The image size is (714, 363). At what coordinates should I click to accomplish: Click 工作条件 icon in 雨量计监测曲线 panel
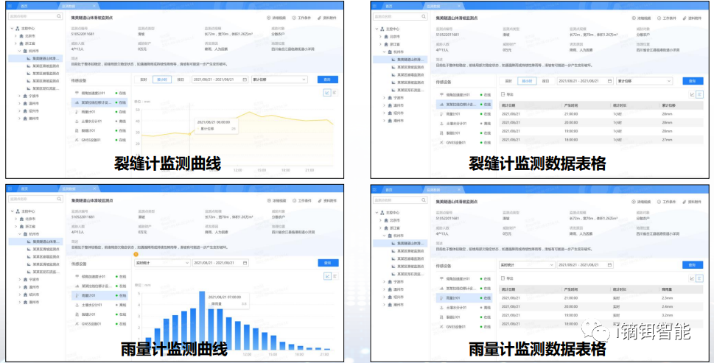click(294, 200)
